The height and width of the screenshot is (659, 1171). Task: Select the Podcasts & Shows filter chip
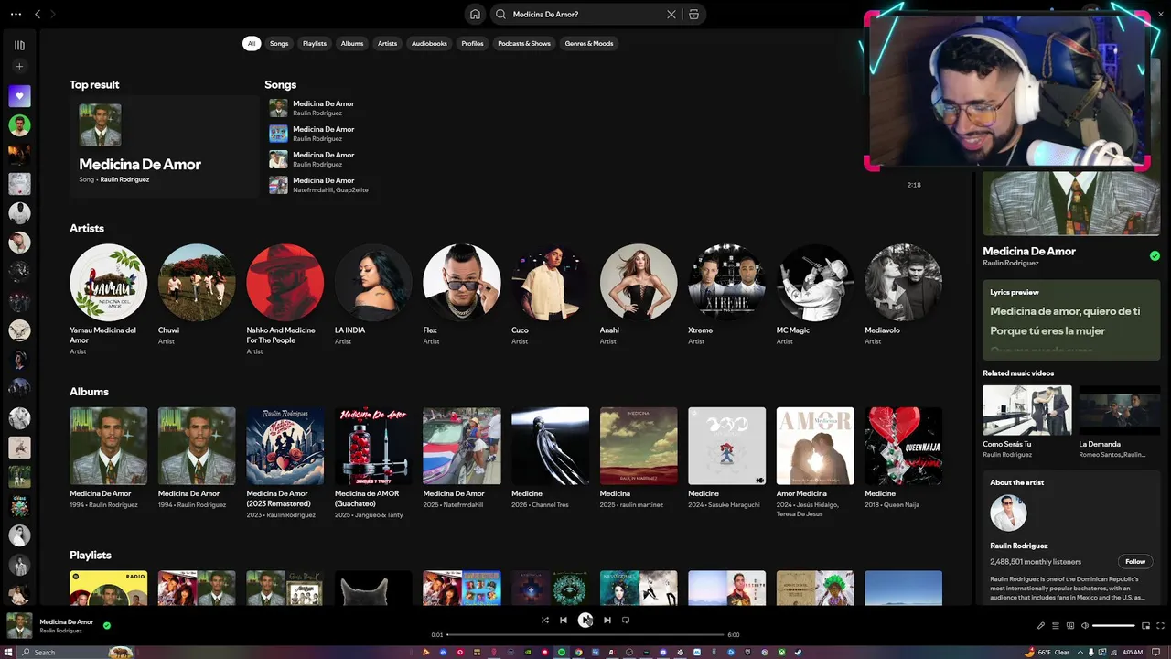click(524, 43)
